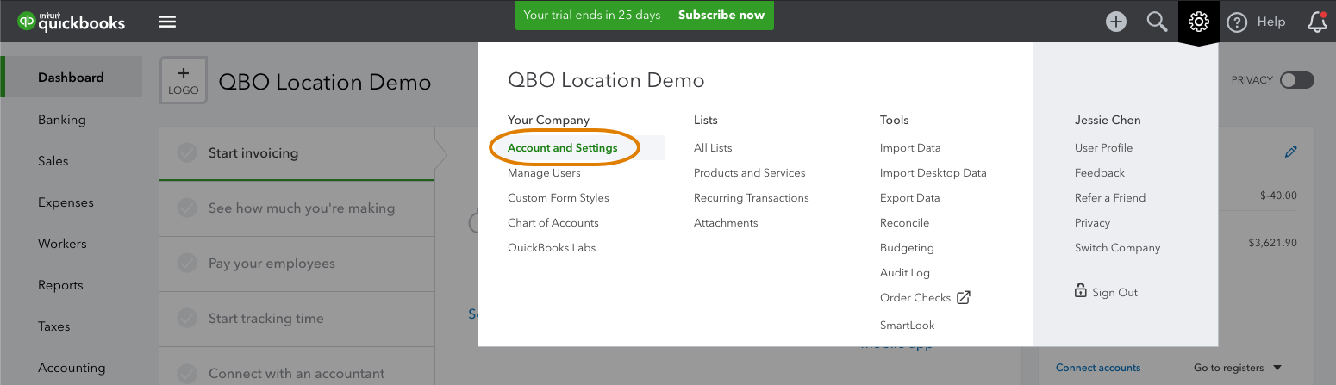Expand the Go to registers dropdown

point(1238,368)
